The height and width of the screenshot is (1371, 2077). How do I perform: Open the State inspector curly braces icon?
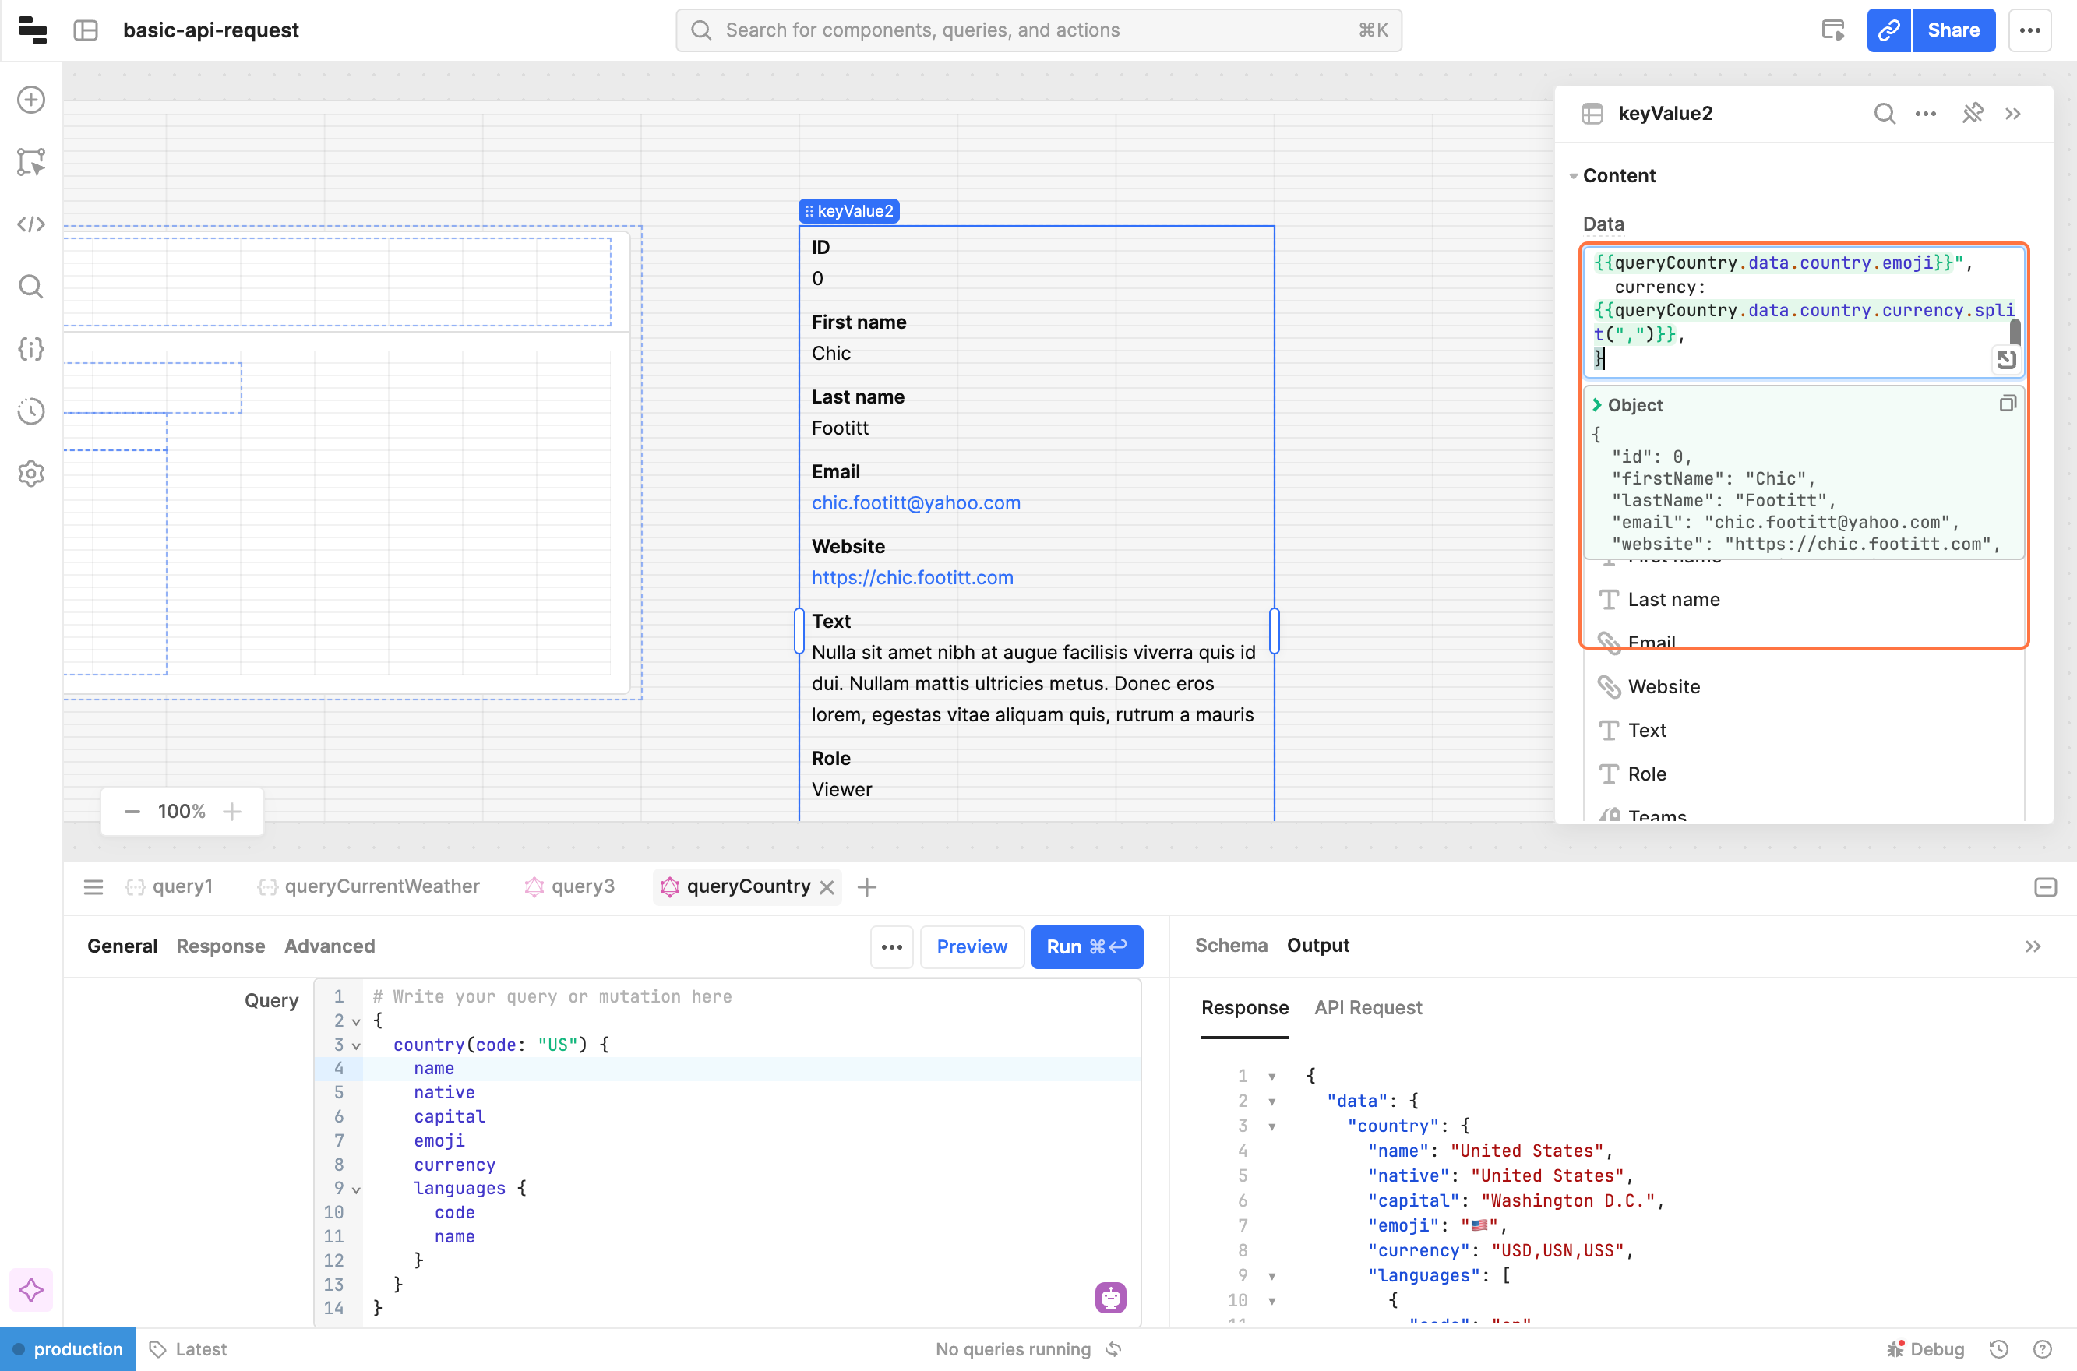click(x=31, y=349)
